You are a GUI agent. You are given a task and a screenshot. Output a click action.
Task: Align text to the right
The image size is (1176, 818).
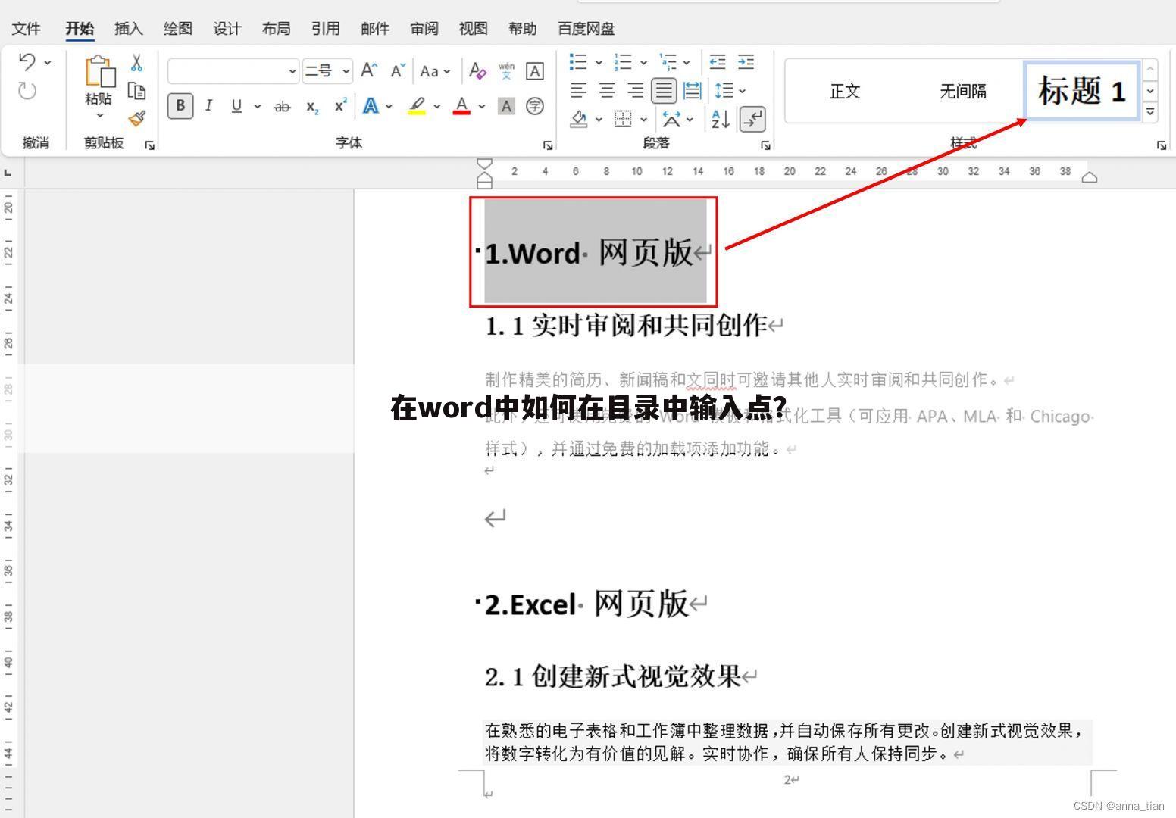click(635, 91)
